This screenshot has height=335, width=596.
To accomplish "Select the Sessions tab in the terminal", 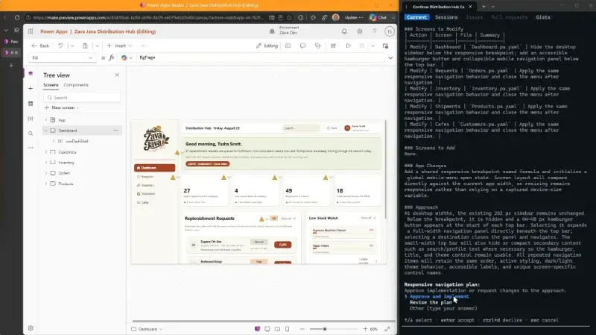I will pos(446,17).
